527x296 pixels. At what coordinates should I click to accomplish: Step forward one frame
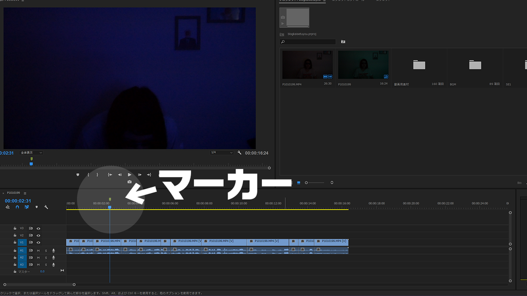pos(139,175)
